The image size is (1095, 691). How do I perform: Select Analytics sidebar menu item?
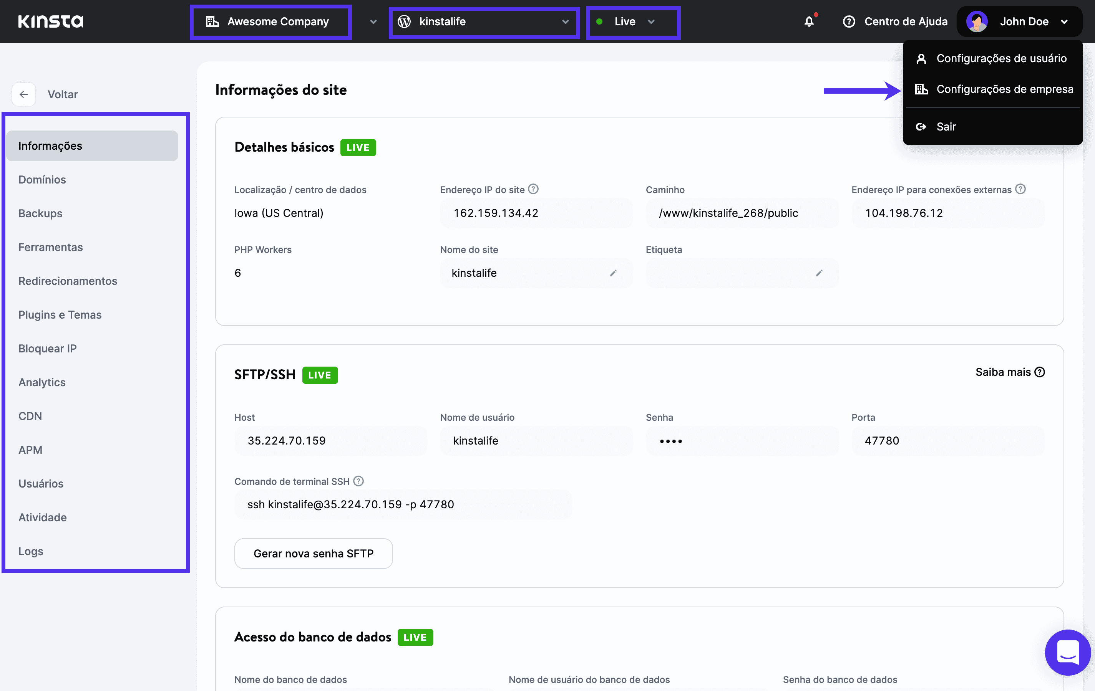42,382
